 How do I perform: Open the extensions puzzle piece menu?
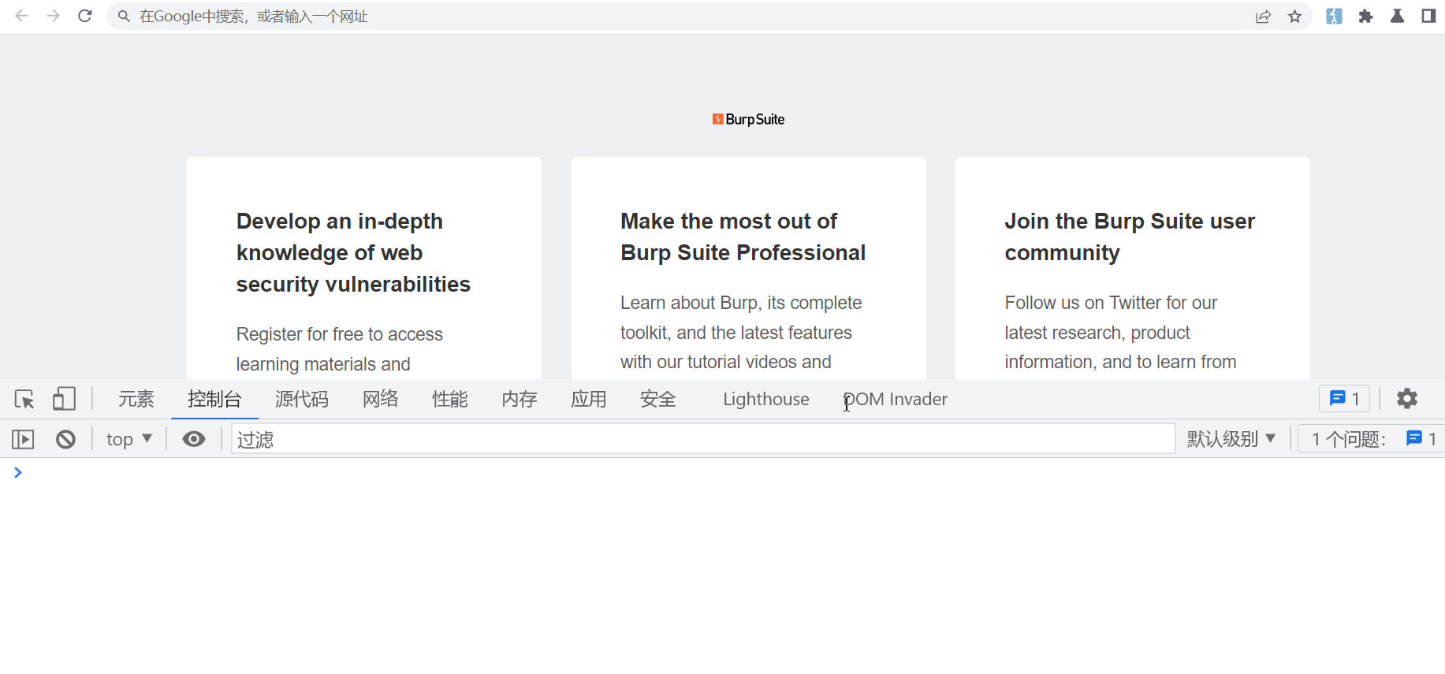coord(1365,17)
